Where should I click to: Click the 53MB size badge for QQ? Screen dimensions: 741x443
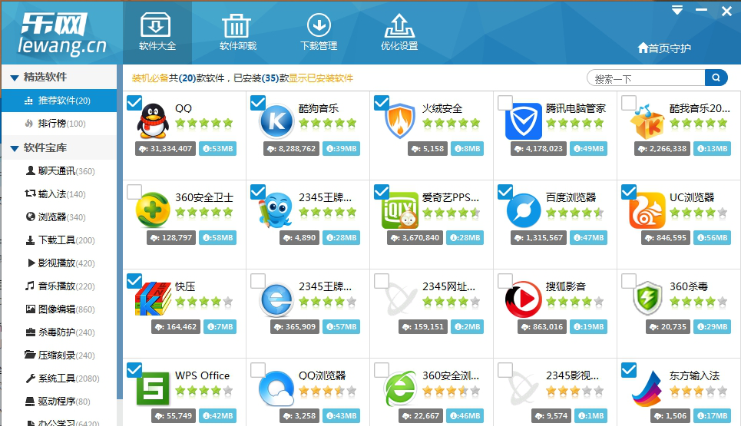point(217,148)
